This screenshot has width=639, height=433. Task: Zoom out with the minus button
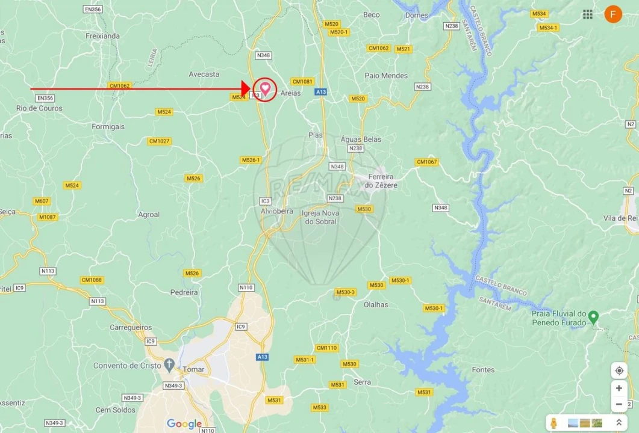click(x=619, y=404)
